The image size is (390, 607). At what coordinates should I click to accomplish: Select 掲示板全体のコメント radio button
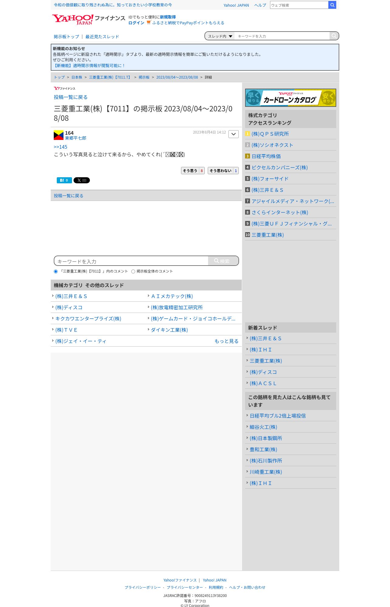[133, 271]
